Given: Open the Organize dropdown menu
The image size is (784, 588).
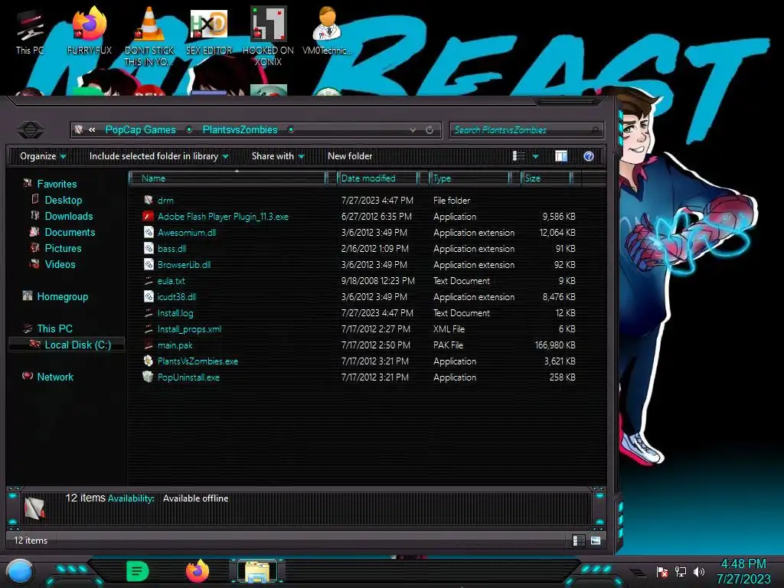Looking at the screenshot, I should pyautogui.click(x=43, y=156).
